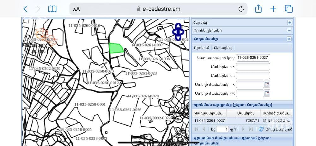Image resolution: width=316 pixels, height=146 pixels.
Task: Click map label 11-035-0202-0050
Action: pyautogui.click(x=45, y=68)
